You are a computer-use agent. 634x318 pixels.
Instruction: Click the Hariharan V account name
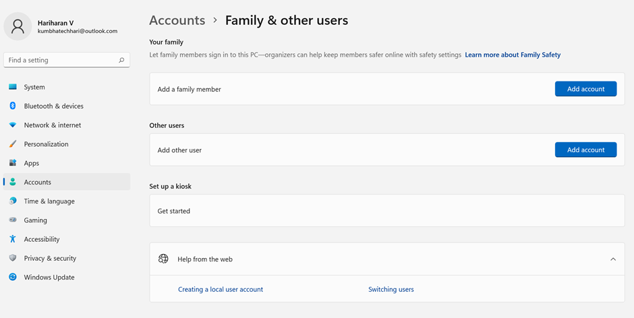coord(55,23)
